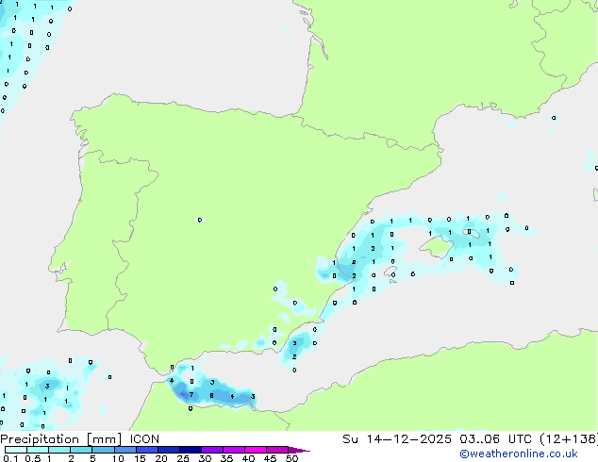The width and height of the screenshot is (598, 462).
Task: Click the 7 mm value on Moroccan coast
Action: pos(191,394)
